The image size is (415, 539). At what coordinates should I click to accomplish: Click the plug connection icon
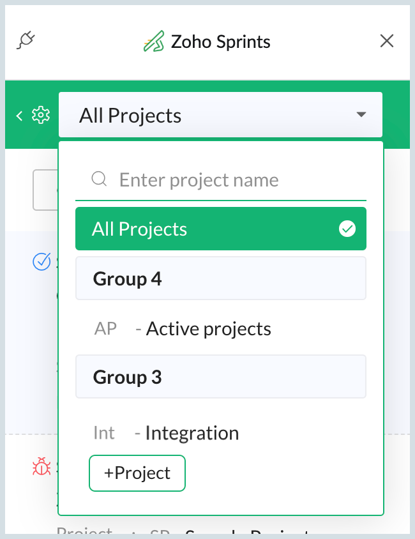tap(26, 40)
